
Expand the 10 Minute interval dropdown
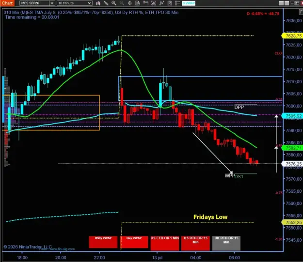click(89, 3)
